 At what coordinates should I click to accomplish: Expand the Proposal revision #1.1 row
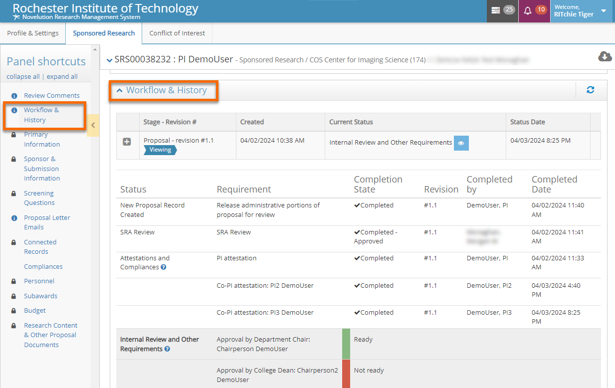pyautogui.click(x=127, y=142)
